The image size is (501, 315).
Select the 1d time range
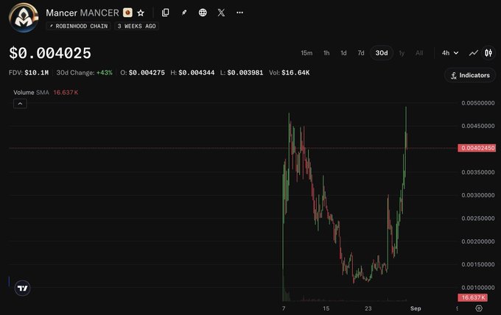343,53
